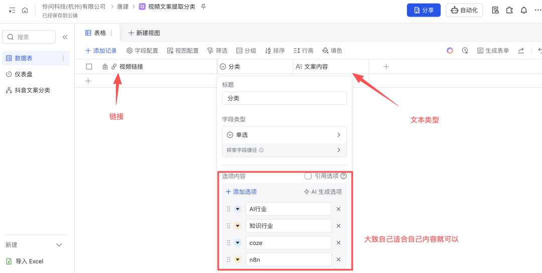Check the select-all rows checkbox in header
The image size is (542, 273).
pos(89,67)
